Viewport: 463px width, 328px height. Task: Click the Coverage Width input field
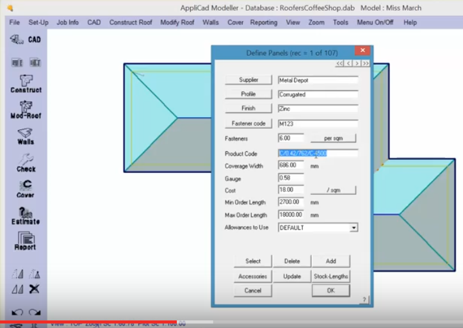291,165
